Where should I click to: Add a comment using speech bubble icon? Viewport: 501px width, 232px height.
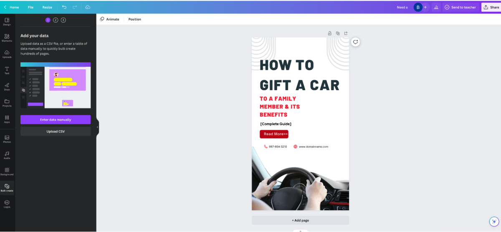[x=355, y=42]
